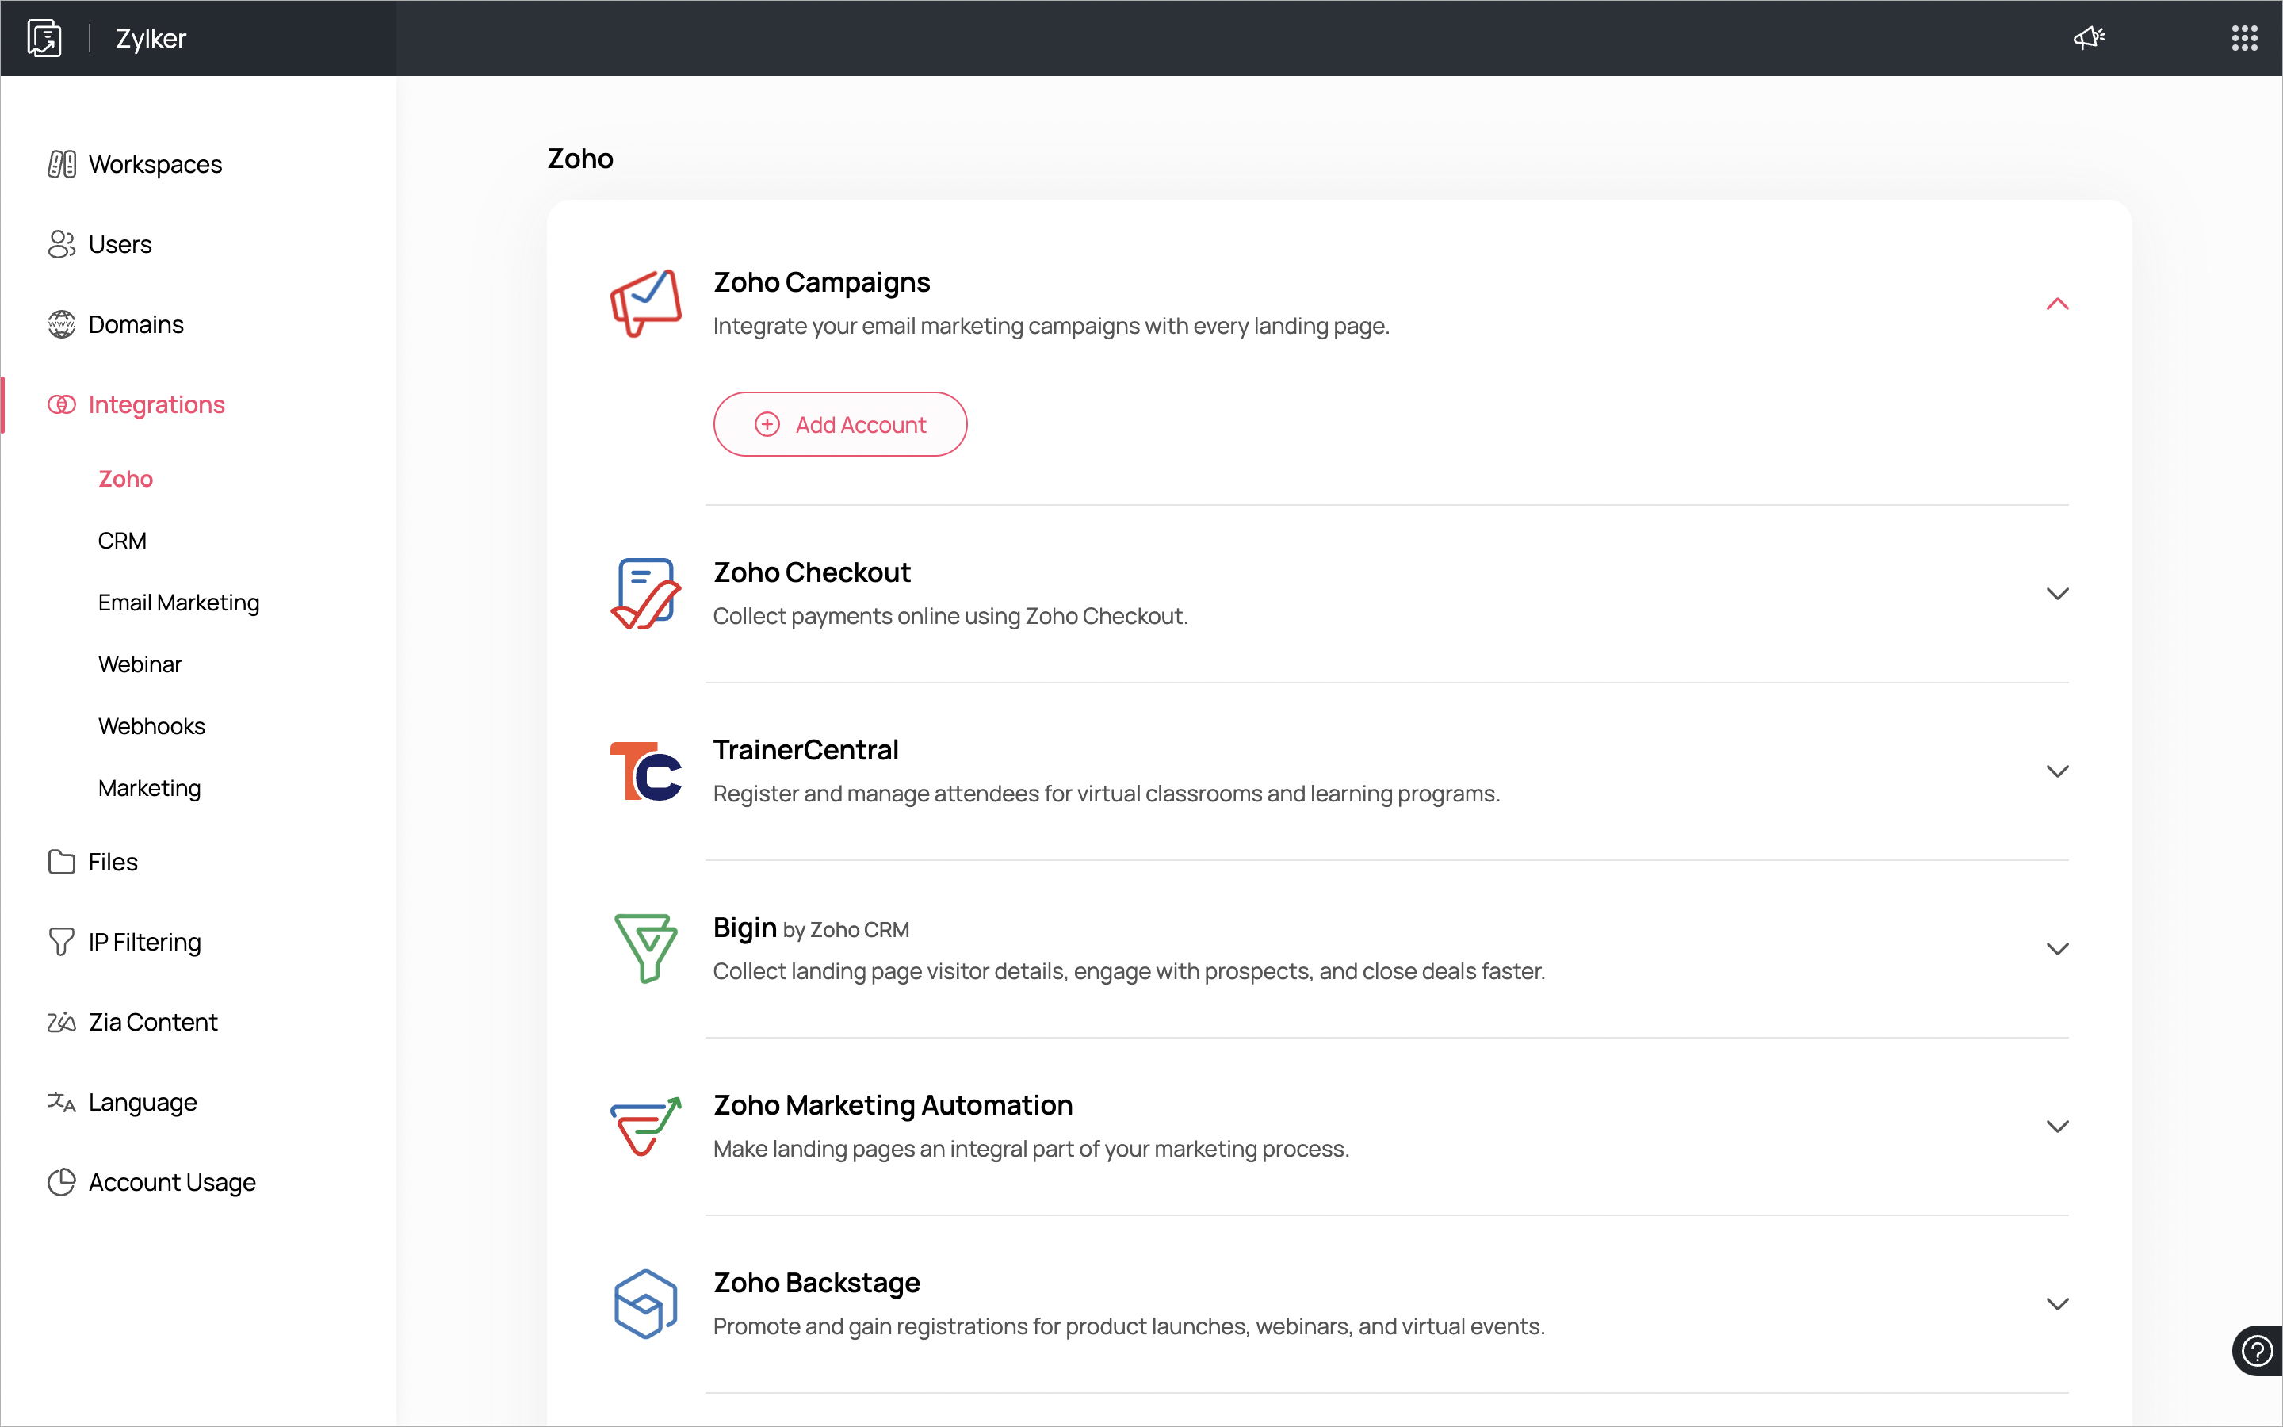Click the Zoho Campaigns megaphone logo
Image resolution: width=2283 pixels, height=1427 pixels.
646,303
